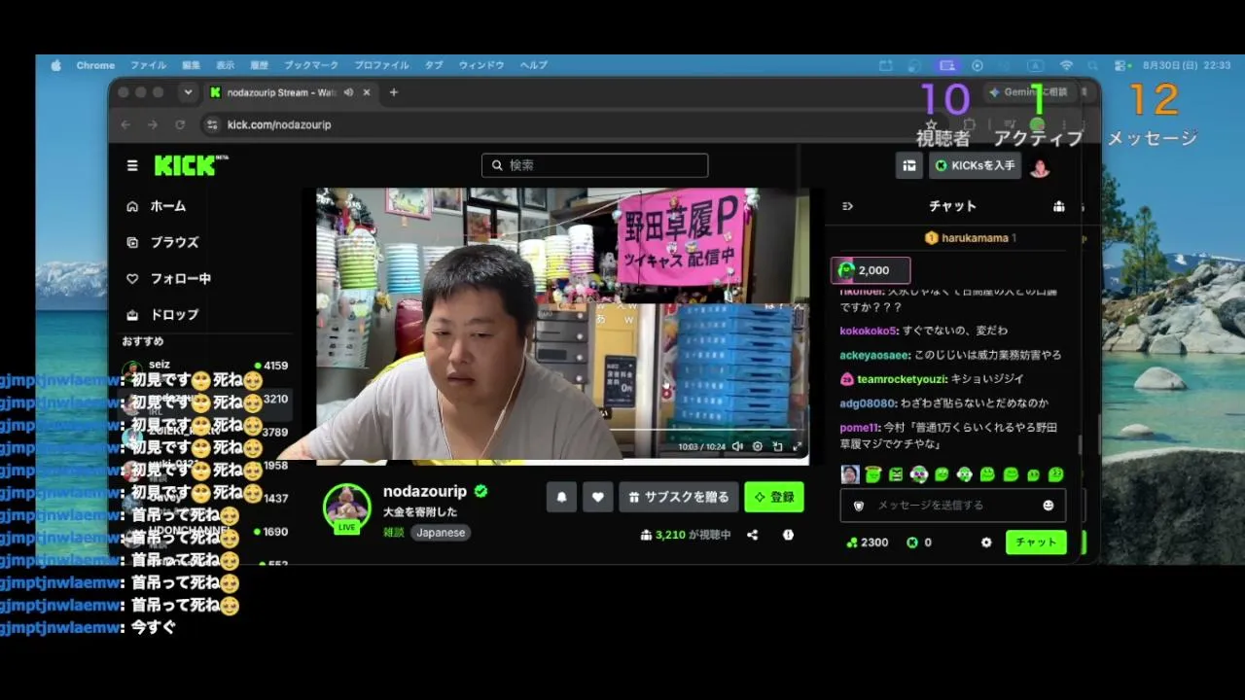The height and width of the screenshot is (700, 1245).
Task: Click username pome11 in chat
Action: coord(859,428)
